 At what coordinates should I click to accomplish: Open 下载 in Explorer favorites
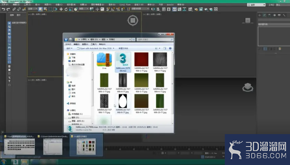72,57
